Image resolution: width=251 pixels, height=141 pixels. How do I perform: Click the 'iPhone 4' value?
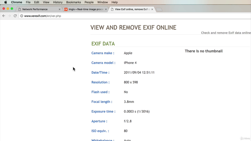[x=130, y=63]
